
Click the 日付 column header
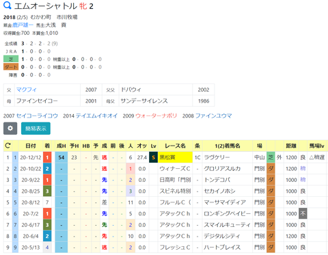coord(31,146)
